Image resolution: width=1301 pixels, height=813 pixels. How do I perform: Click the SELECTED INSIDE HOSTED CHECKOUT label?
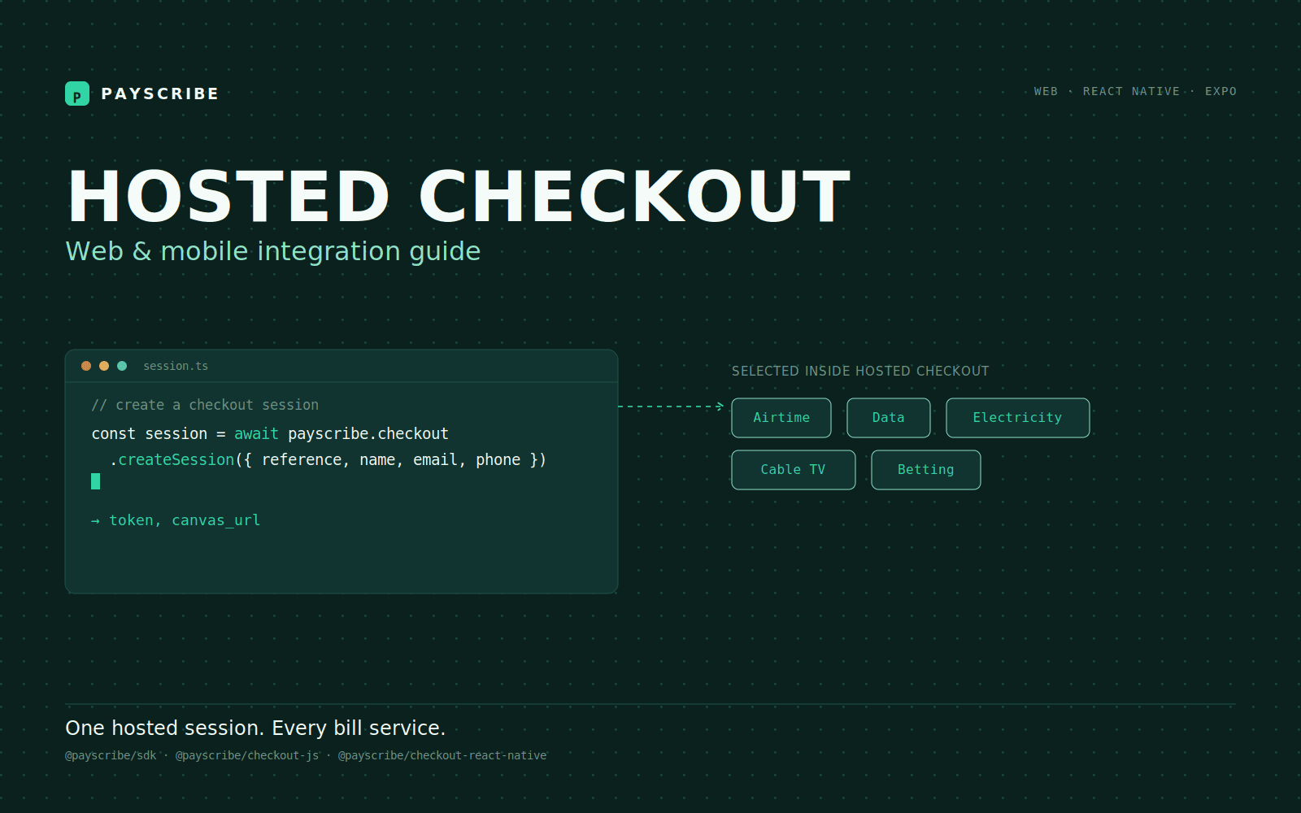tap(860, 371)
